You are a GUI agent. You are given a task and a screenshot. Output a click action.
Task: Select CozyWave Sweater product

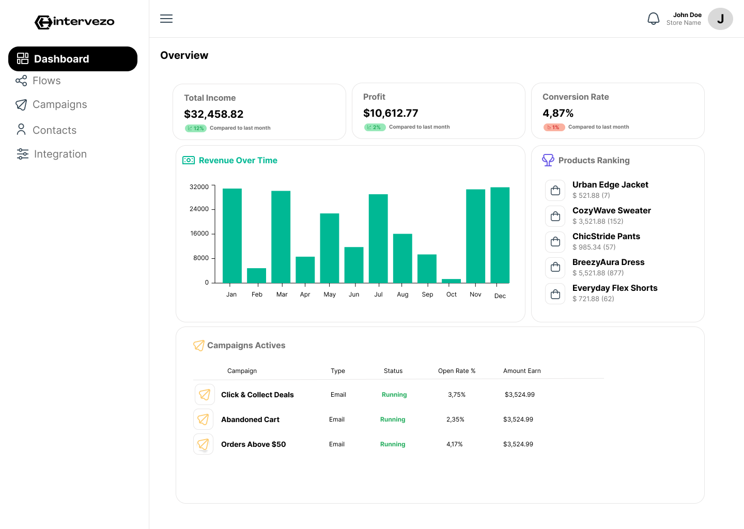612,210
